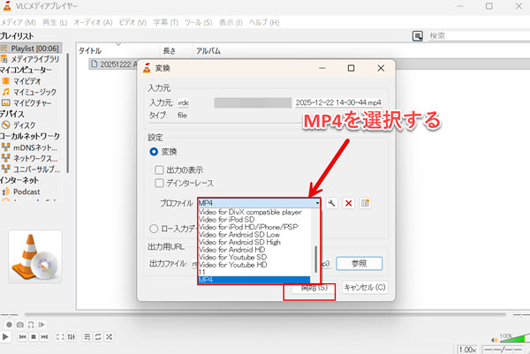Toggle the A-B loop button
530x354 pixels.
click(x=31, y=325)
